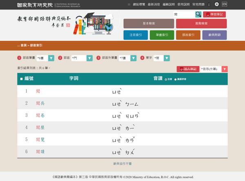Open entry 閱兵 in row 2
The width and height of the screenshot is (245, 181).
pyautogui.click(x=40, y=103)
